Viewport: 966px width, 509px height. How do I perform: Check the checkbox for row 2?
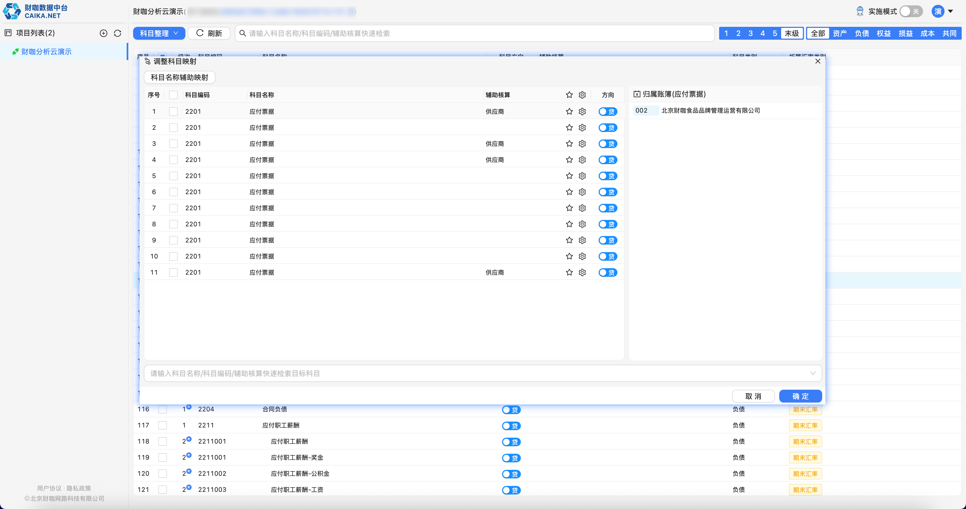pyautogui.click(x=173, y=127)
